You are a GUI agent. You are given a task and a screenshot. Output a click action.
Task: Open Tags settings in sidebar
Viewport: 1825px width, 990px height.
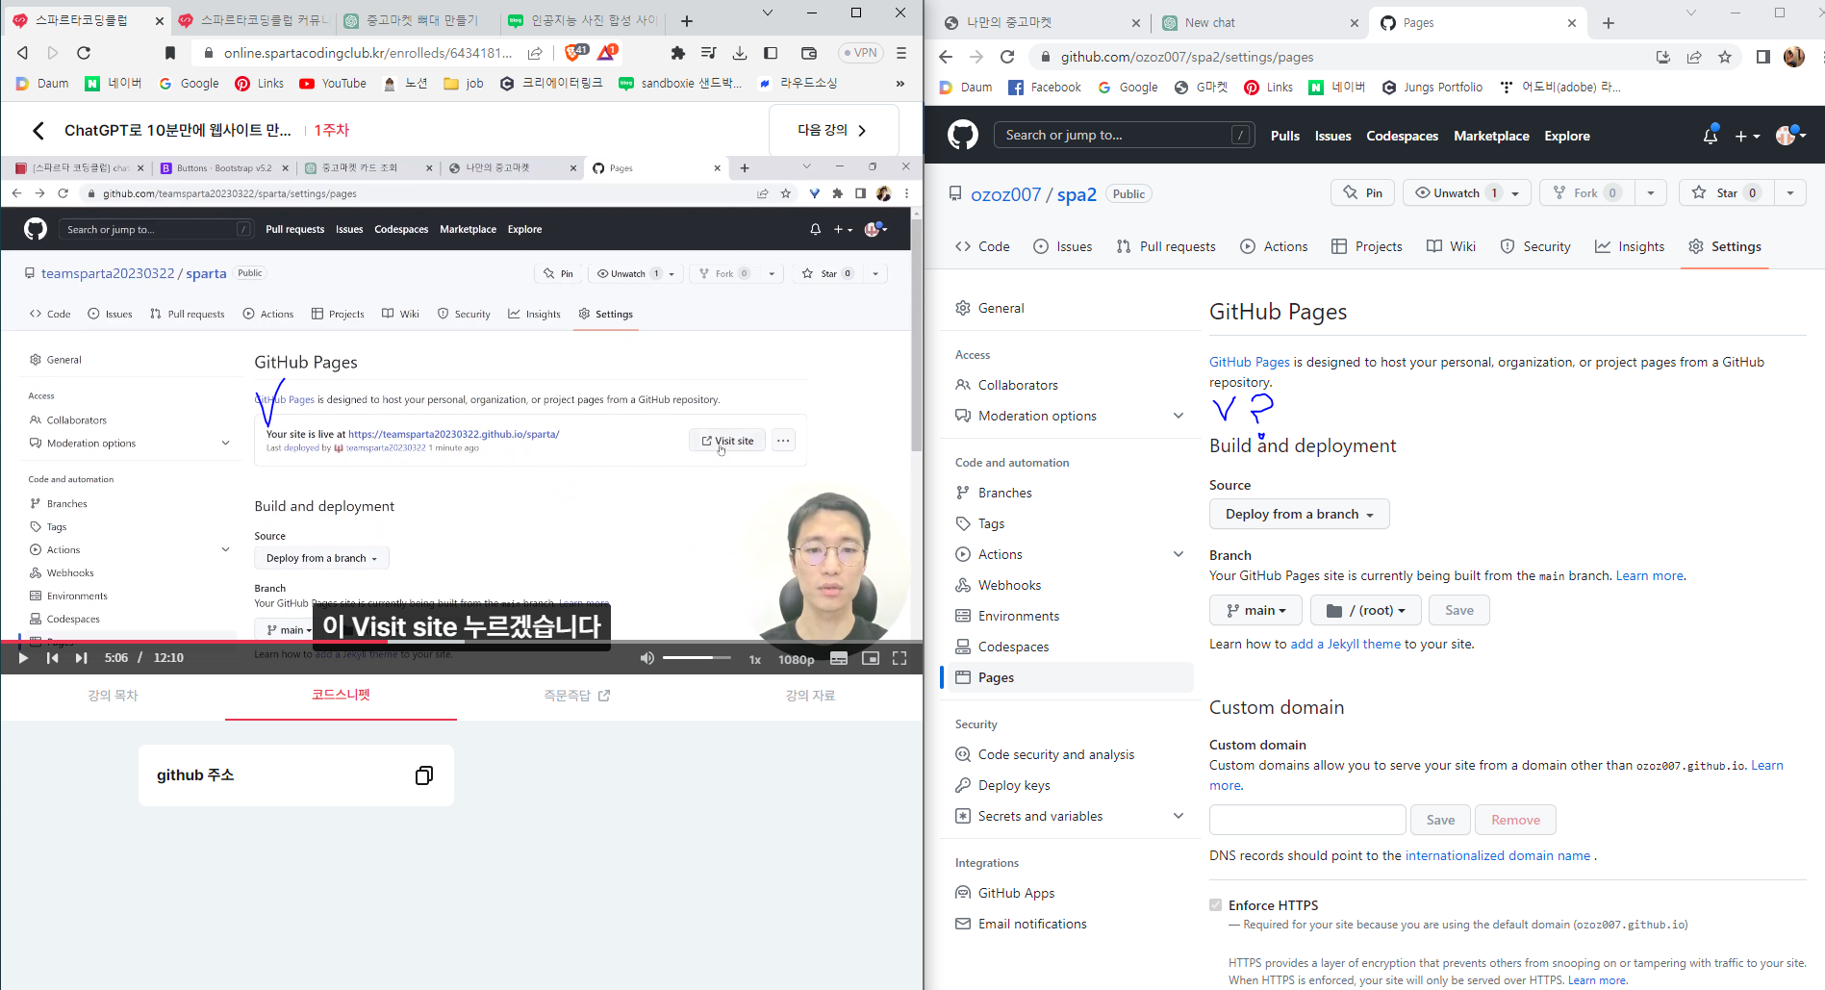click(x=1071, y=523)
